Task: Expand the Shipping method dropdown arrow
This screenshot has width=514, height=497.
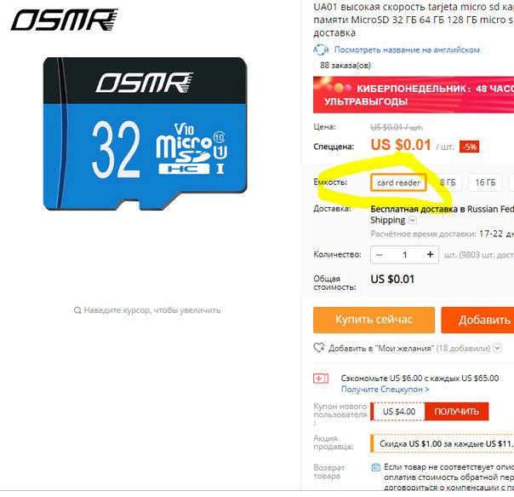Action: (413, 221)
